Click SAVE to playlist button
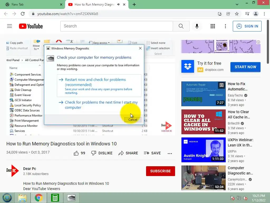This screenshot has height=203, width=270. tap(152, 153)
